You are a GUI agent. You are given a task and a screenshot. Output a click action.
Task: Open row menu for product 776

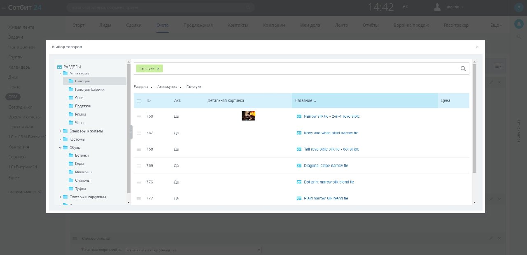[x=139, y=182]
